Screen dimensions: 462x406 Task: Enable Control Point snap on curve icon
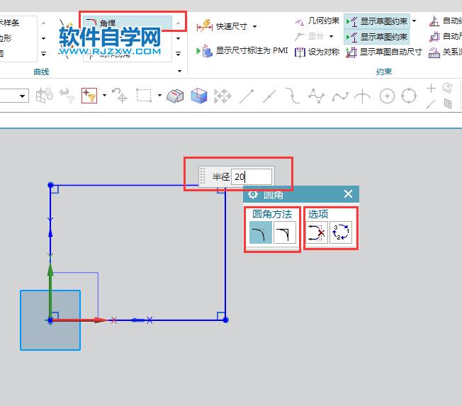pyautogui.click(x=293, y=96)
